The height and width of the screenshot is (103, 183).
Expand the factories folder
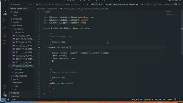coord(19,29)
